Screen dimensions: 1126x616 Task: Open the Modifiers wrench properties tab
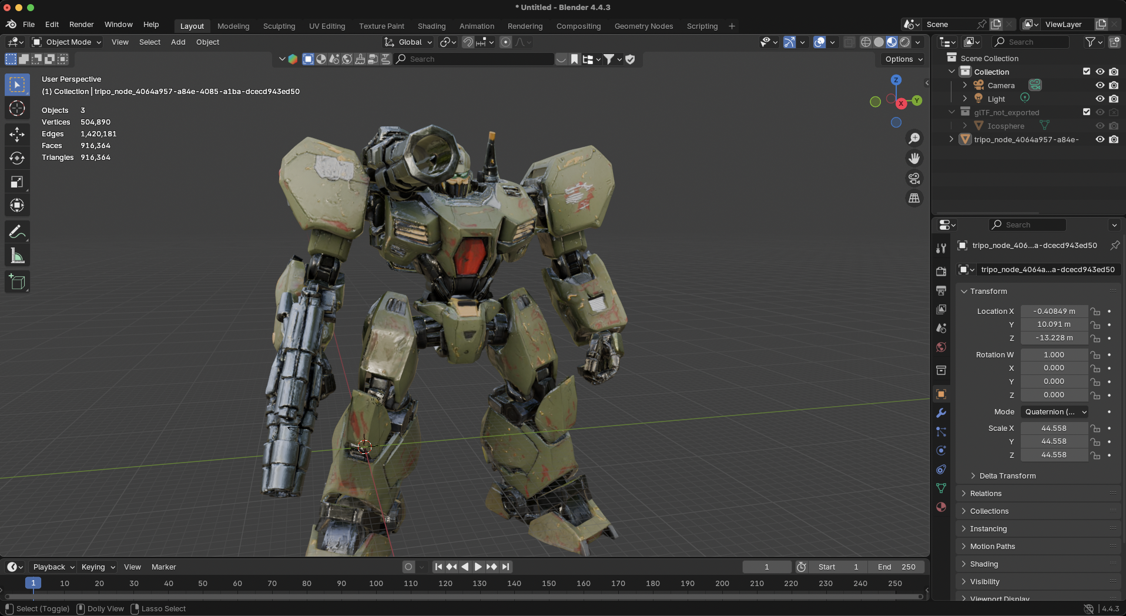(x=941, y=413)
